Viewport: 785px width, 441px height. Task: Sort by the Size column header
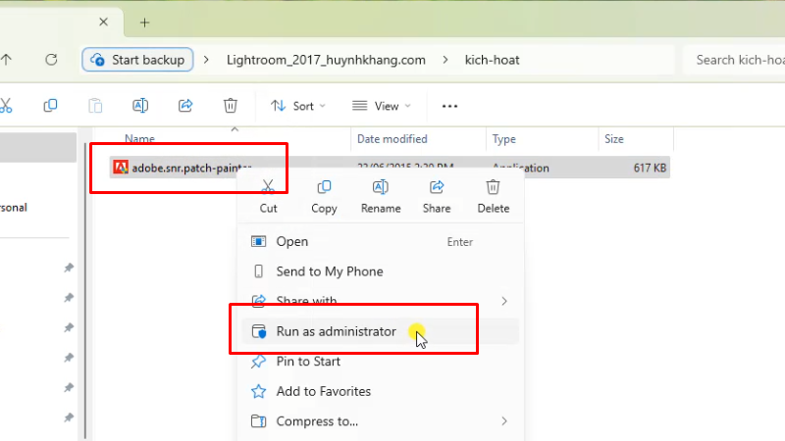[x=614, y=139]
